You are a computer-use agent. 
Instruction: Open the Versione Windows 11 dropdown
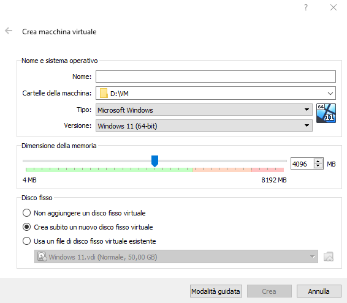(x=204, y=125)
